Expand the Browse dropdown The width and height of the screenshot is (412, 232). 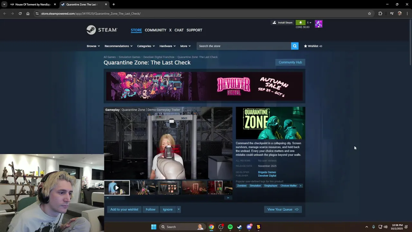93,46
